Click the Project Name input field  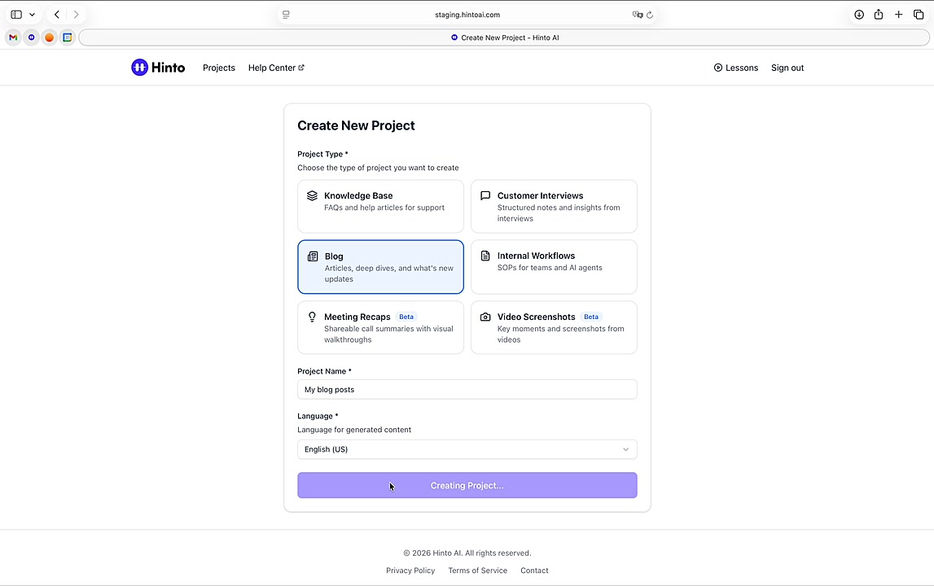467,390
